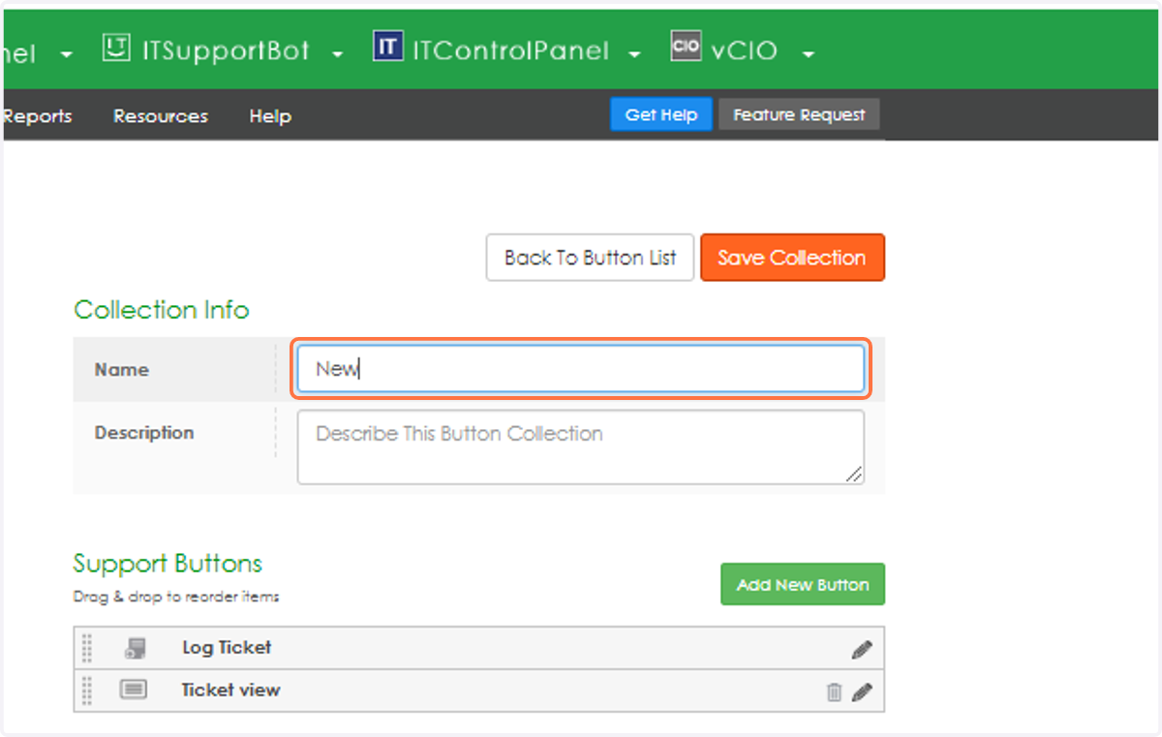
Task: Open the vCIO menu
Action: pos(743,49)
